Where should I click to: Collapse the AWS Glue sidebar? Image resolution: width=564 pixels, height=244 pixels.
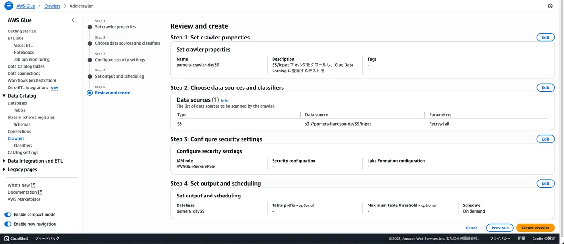click(x=73, y=20)
